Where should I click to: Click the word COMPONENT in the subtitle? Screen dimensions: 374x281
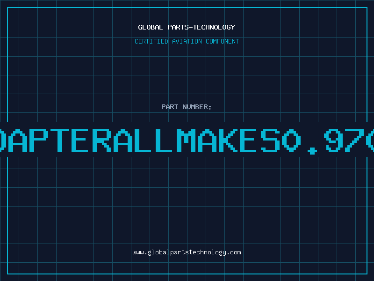pyautogui.click(x=222, y=41)
